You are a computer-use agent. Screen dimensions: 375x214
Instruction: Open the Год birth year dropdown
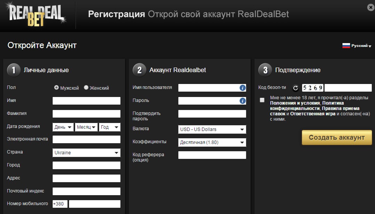coord(110,127)
